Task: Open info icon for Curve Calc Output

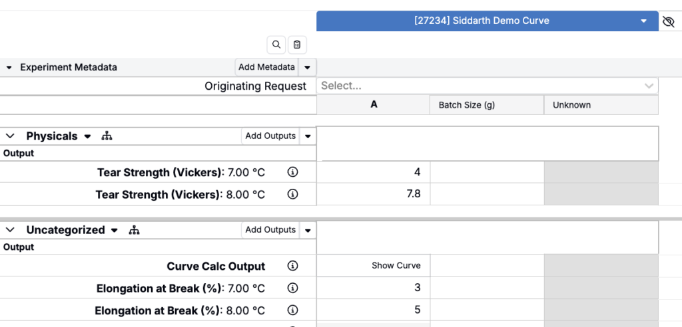Action: tap(292, 266)
